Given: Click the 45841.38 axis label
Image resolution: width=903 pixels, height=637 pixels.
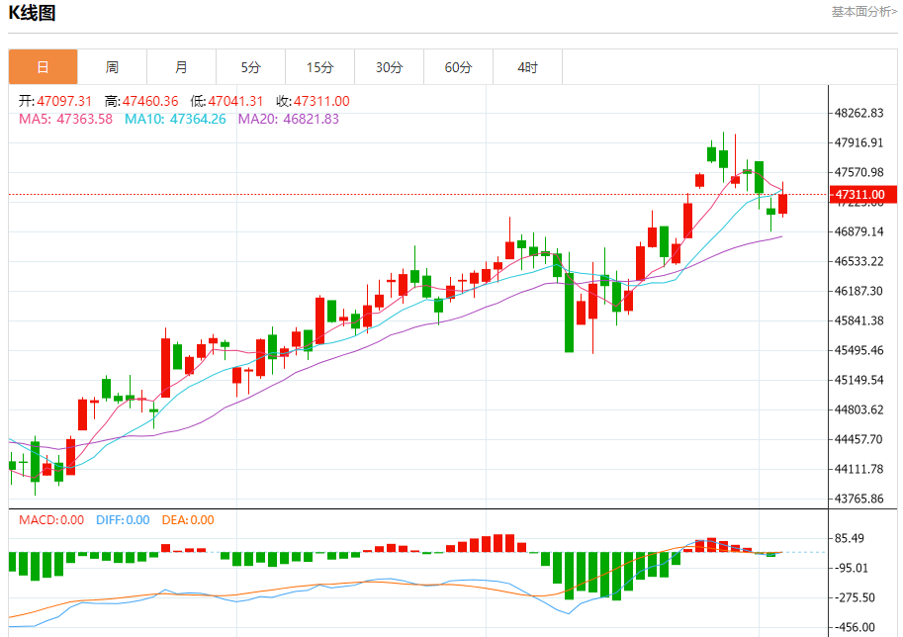Looking at the screenshot, I should click(859, 320).
